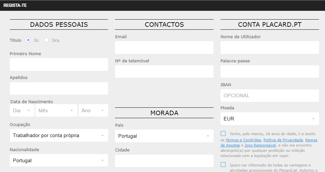Screen dimensions: 325x172
Task: Focus the Primeiro Nome input field
Action: [59, 64]
